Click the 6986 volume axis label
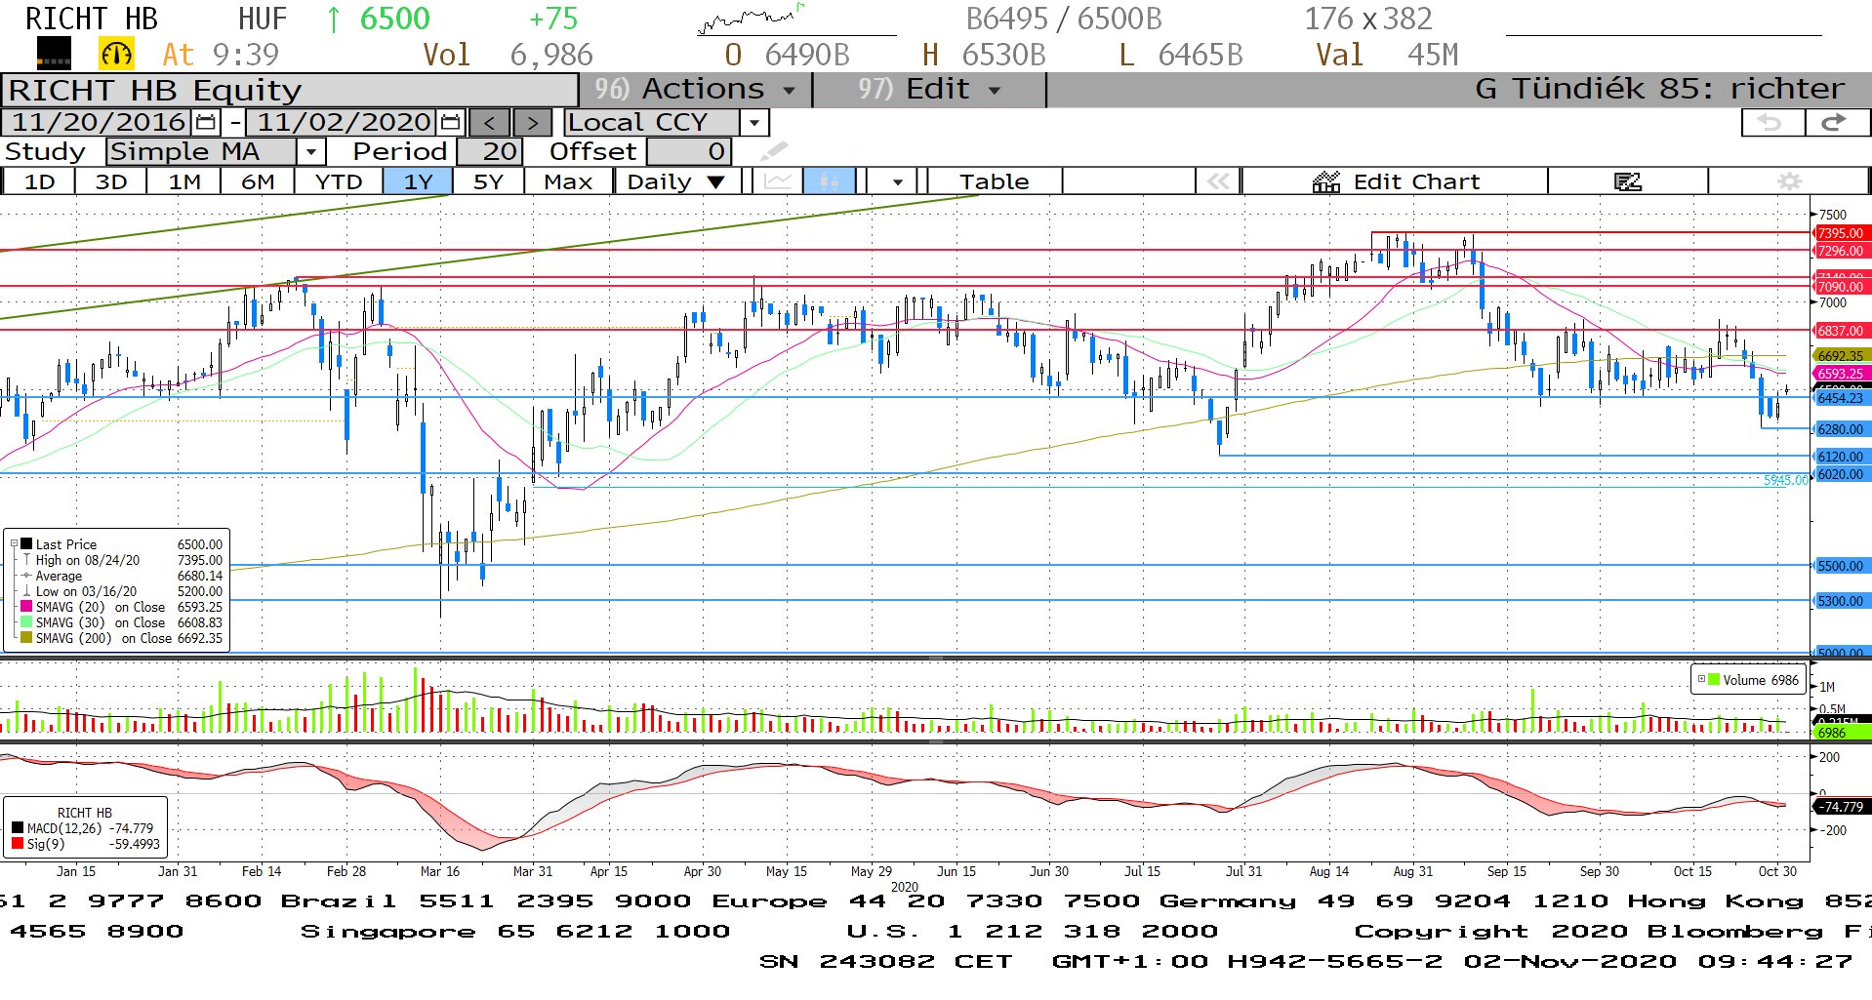 pos(1841,733)
